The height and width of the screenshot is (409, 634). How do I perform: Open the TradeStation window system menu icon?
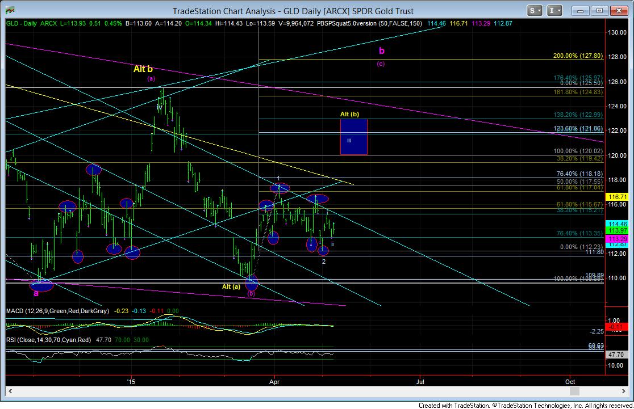10,10
